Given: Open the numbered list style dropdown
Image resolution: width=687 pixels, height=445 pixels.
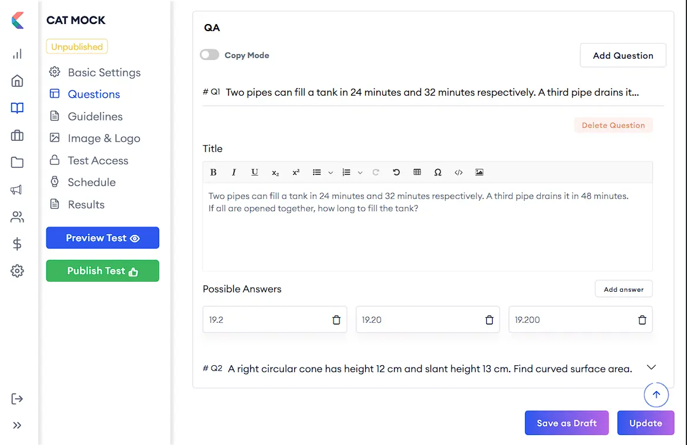Looking at the screenshot, I should point(360,173).
